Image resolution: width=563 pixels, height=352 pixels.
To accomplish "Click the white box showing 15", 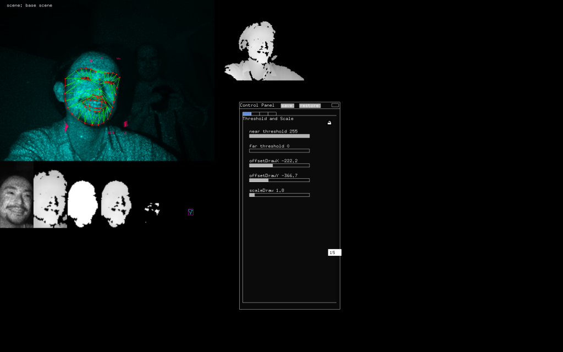I will point(334,252).
